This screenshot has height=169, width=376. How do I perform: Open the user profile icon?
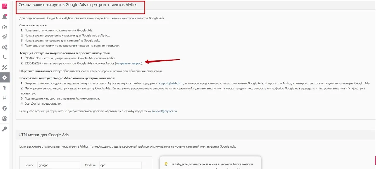click(5, 119)
